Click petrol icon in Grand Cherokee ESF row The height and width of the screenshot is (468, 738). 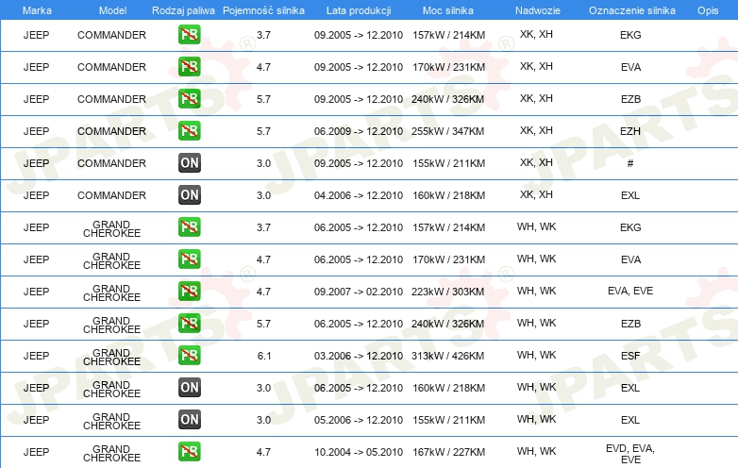[189, 355]
